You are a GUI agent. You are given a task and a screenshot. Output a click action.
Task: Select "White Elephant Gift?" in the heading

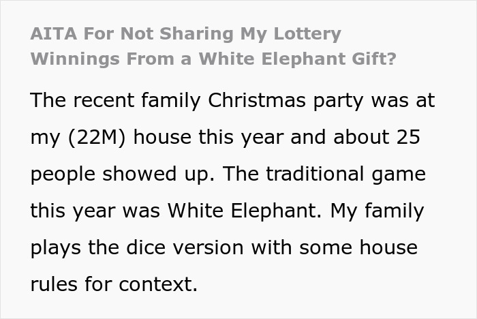pos(298,59)
